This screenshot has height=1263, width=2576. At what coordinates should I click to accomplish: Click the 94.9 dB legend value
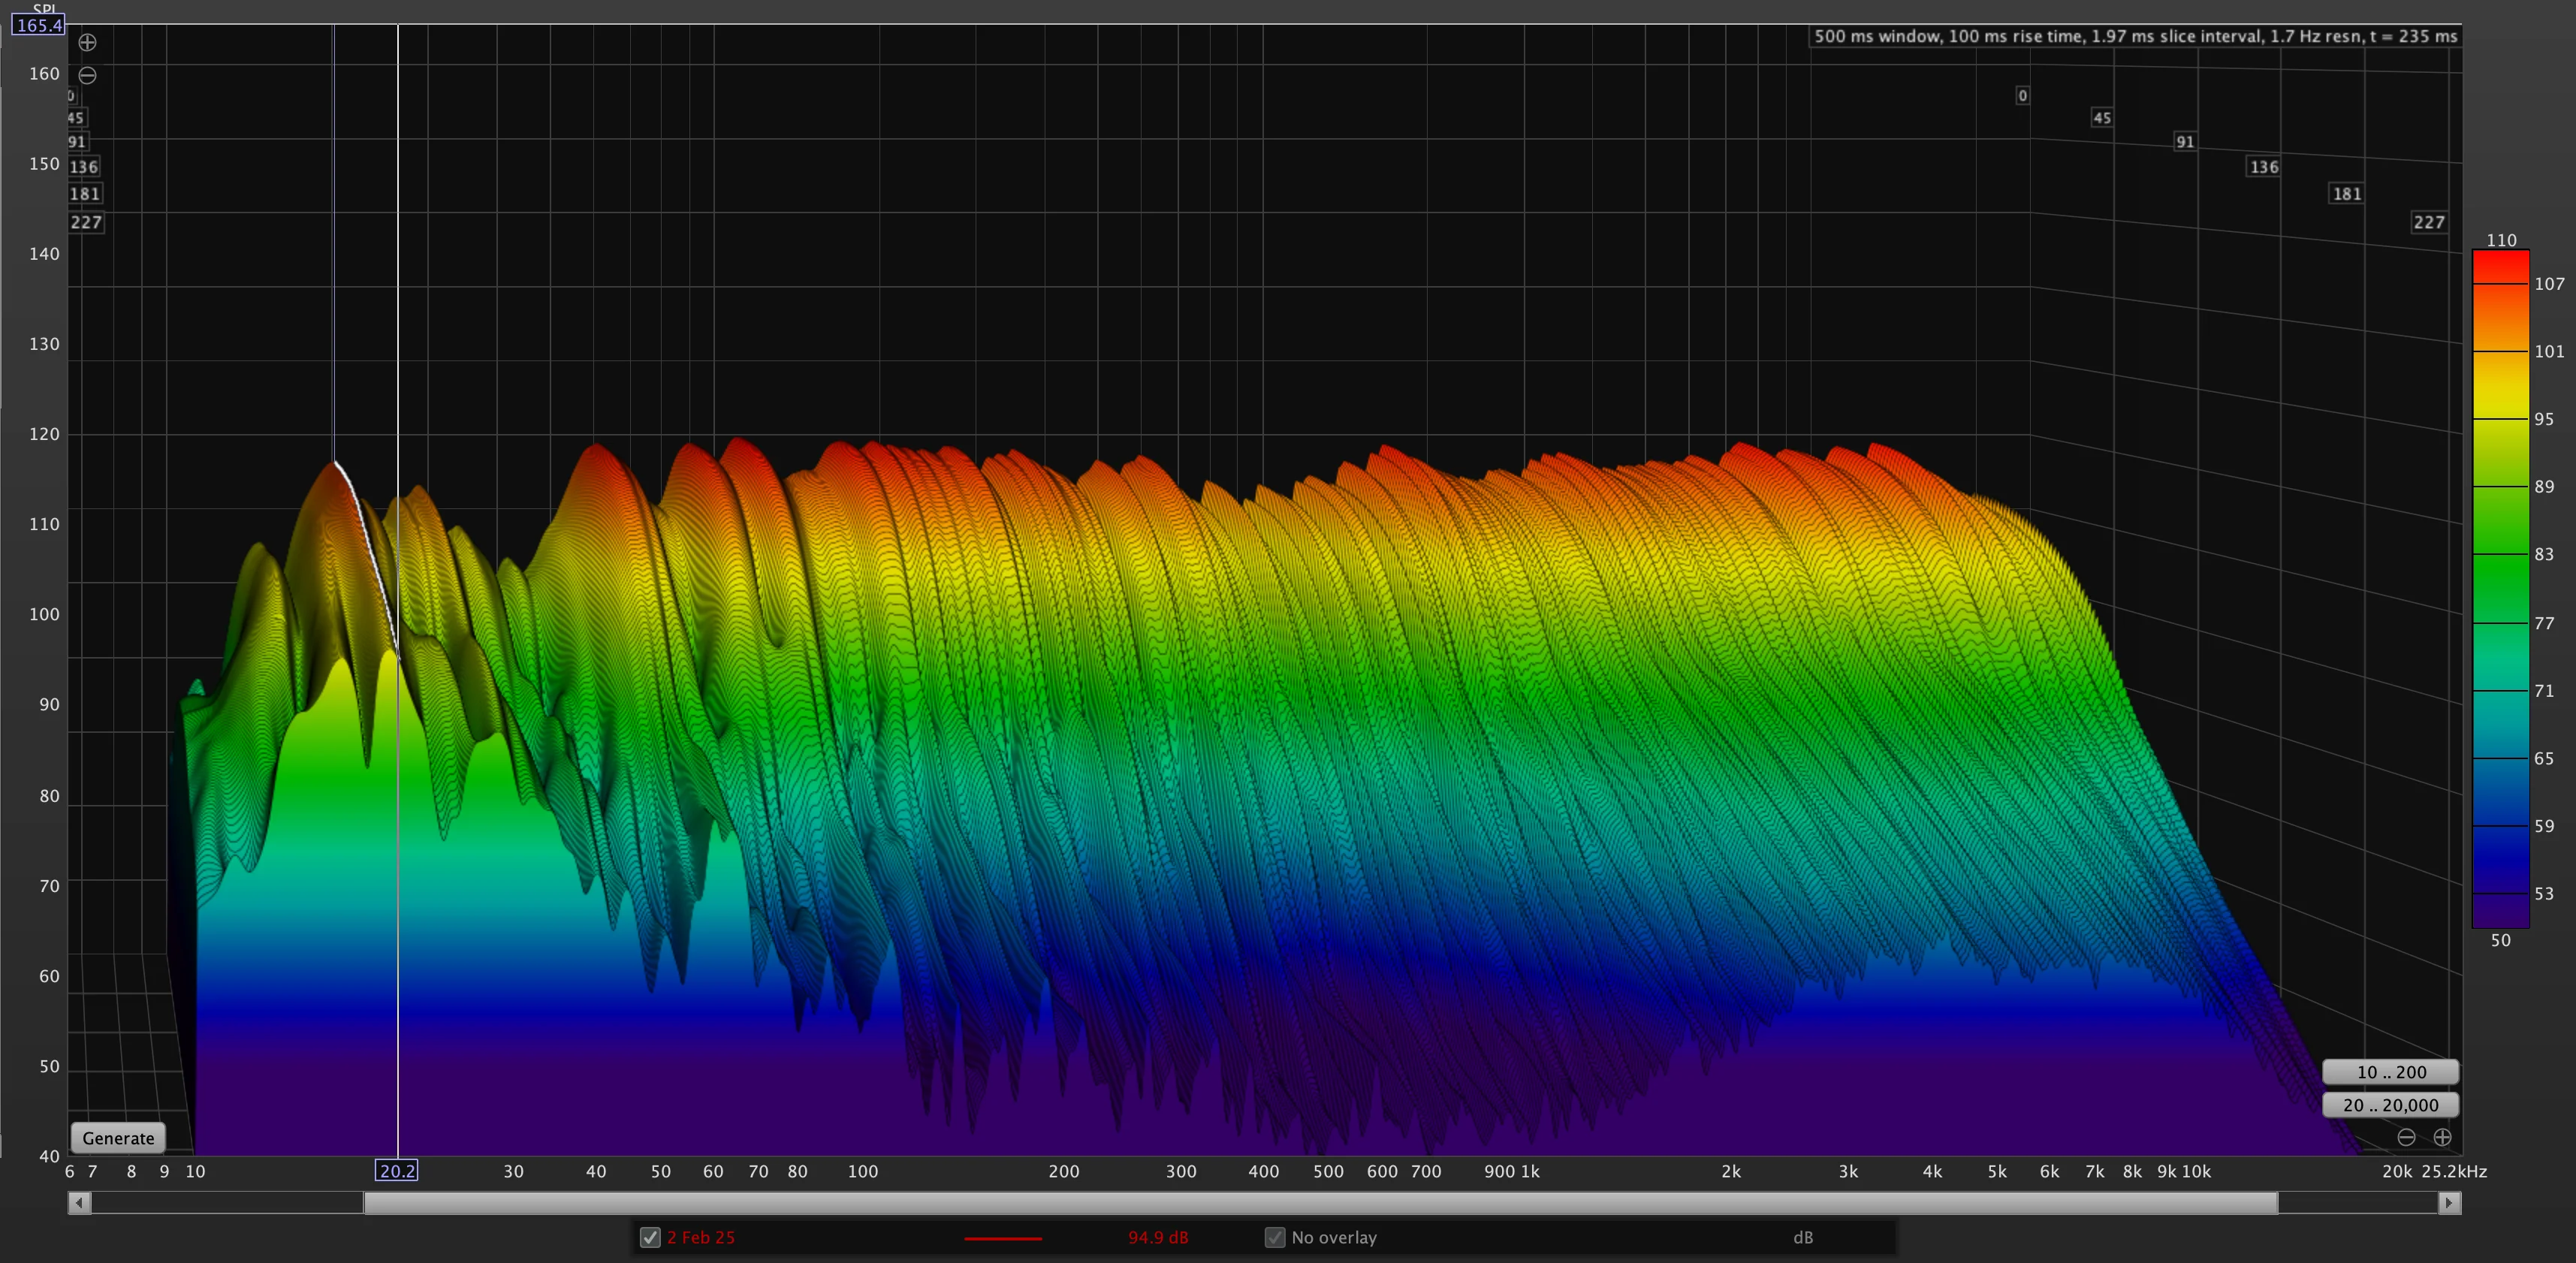1158,1238
